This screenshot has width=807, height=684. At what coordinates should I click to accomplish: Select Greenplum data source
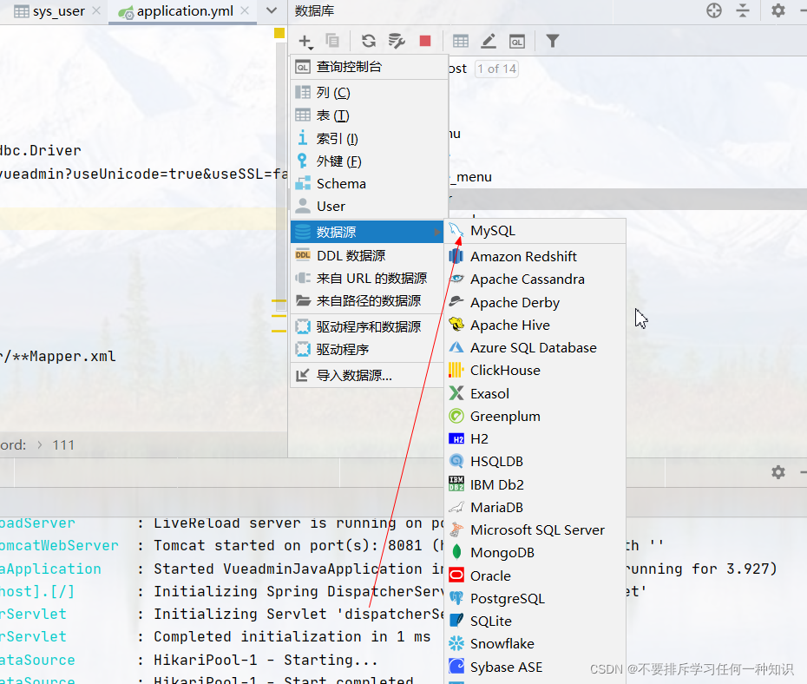coord(535,416)
